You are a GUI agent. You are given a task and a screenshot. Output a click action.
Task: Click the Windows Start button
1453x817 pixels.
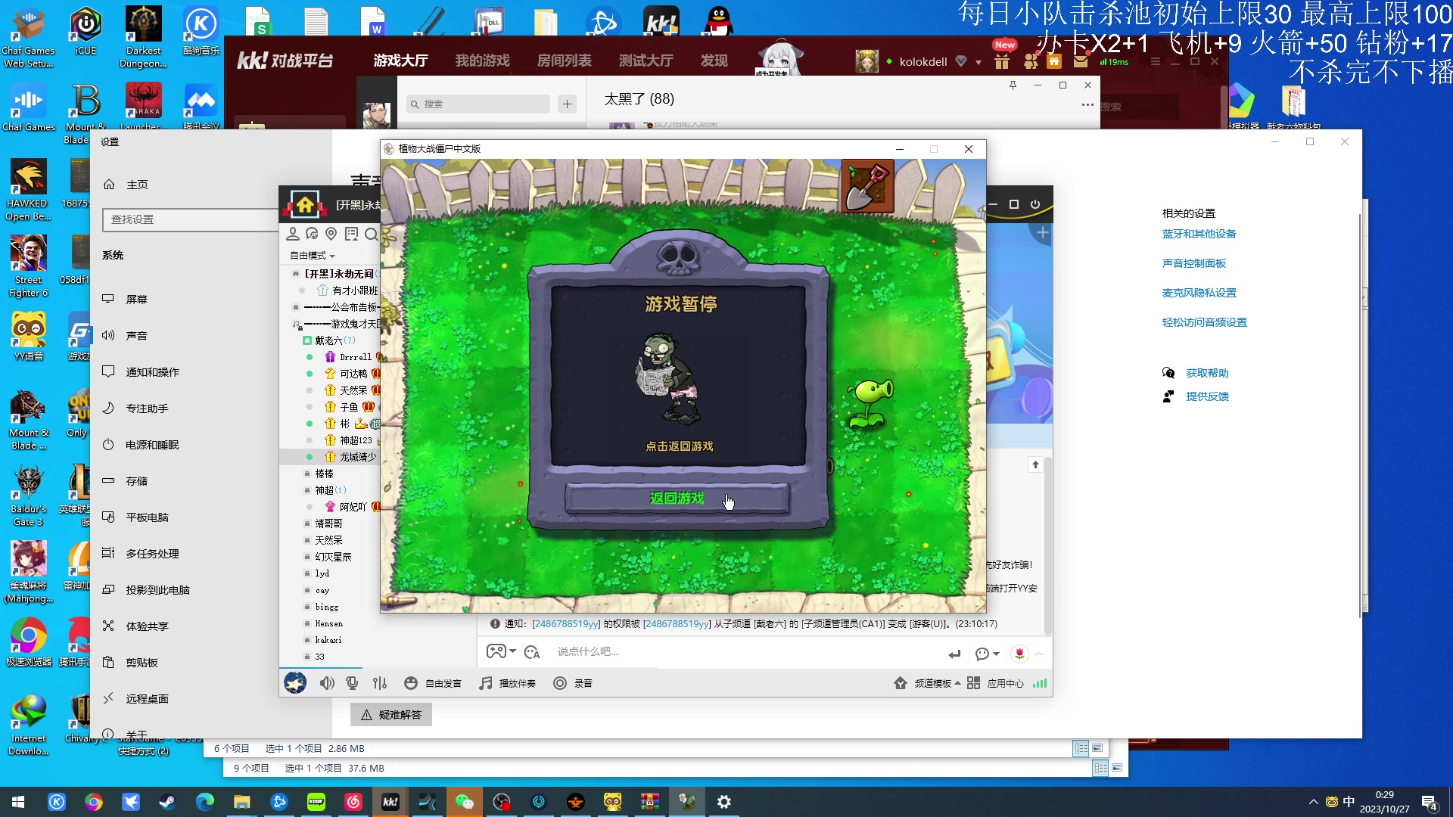click(x=18, y=802)
